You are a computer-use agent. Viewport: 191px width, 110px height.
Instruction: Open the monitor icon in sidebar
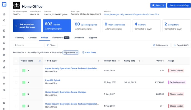point(4,90)
